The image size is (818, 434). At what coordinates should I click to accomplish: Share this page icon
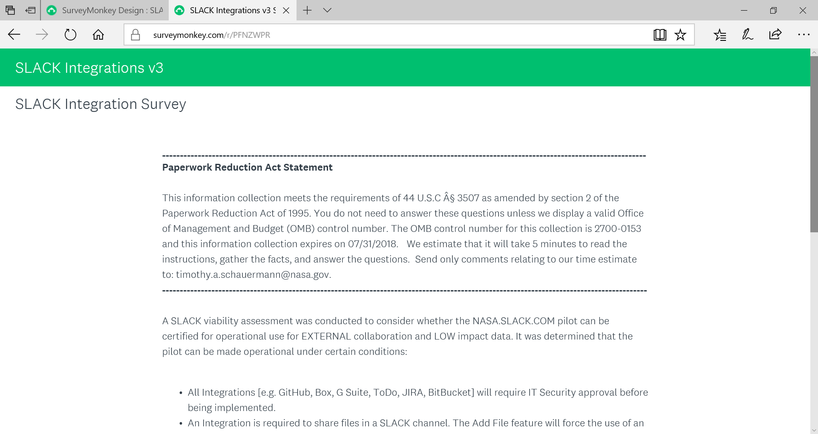775,34
